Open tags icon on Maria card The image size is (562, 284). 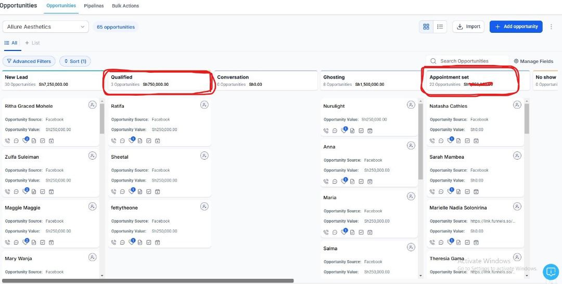pos(344,231)
